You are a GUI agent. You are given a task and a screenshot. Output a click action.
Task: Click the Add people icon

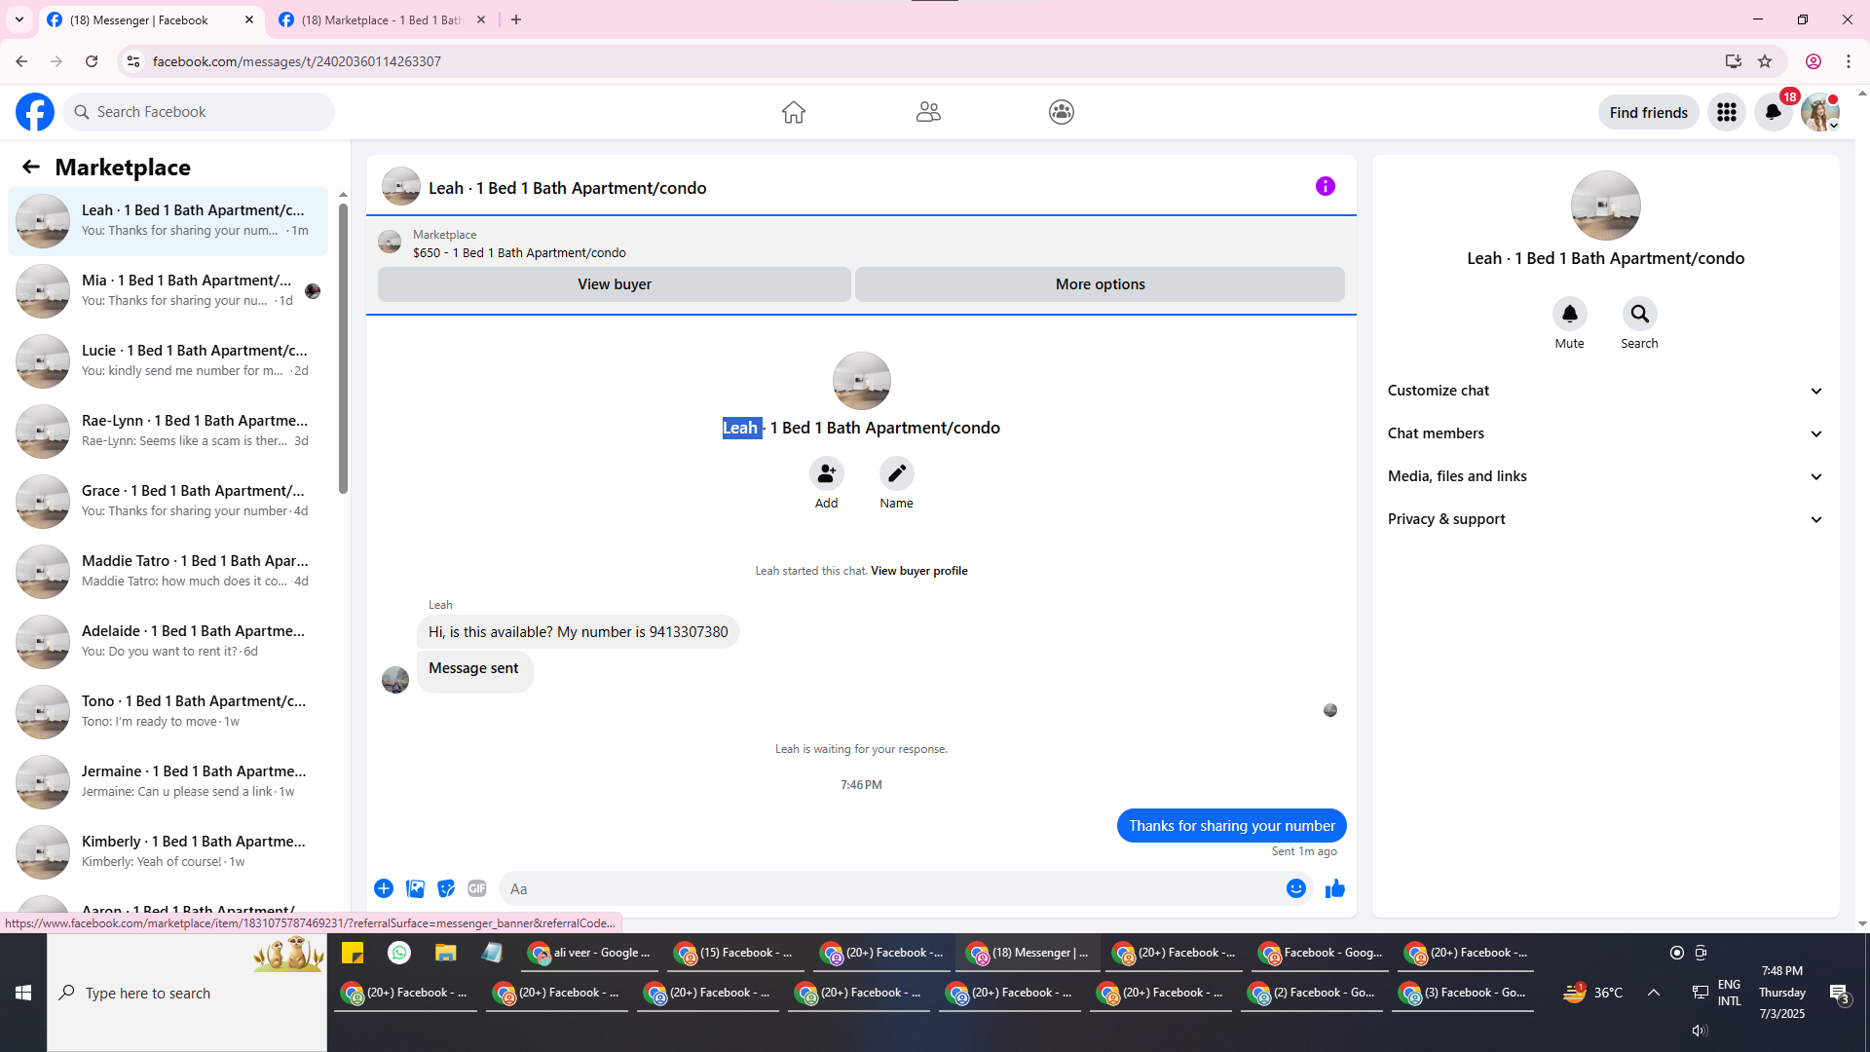point(826,473)
